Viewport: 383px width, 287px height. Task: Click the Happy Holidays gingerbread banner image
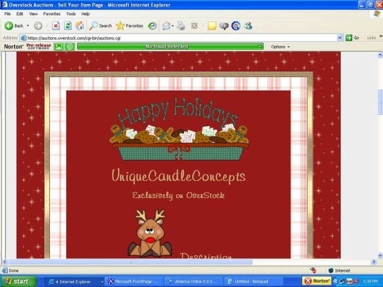pos(179,129)
